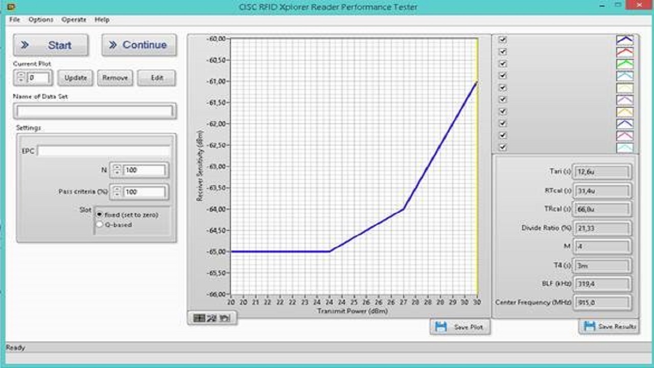Screen dimensions: 654x368
Task: Click the Name of Data Set input field
Action: pos(95,111)
